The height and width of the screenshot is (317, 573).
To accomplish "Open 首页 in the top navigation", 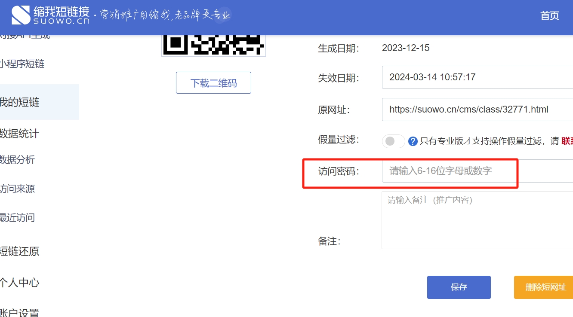I will (549, 16).
